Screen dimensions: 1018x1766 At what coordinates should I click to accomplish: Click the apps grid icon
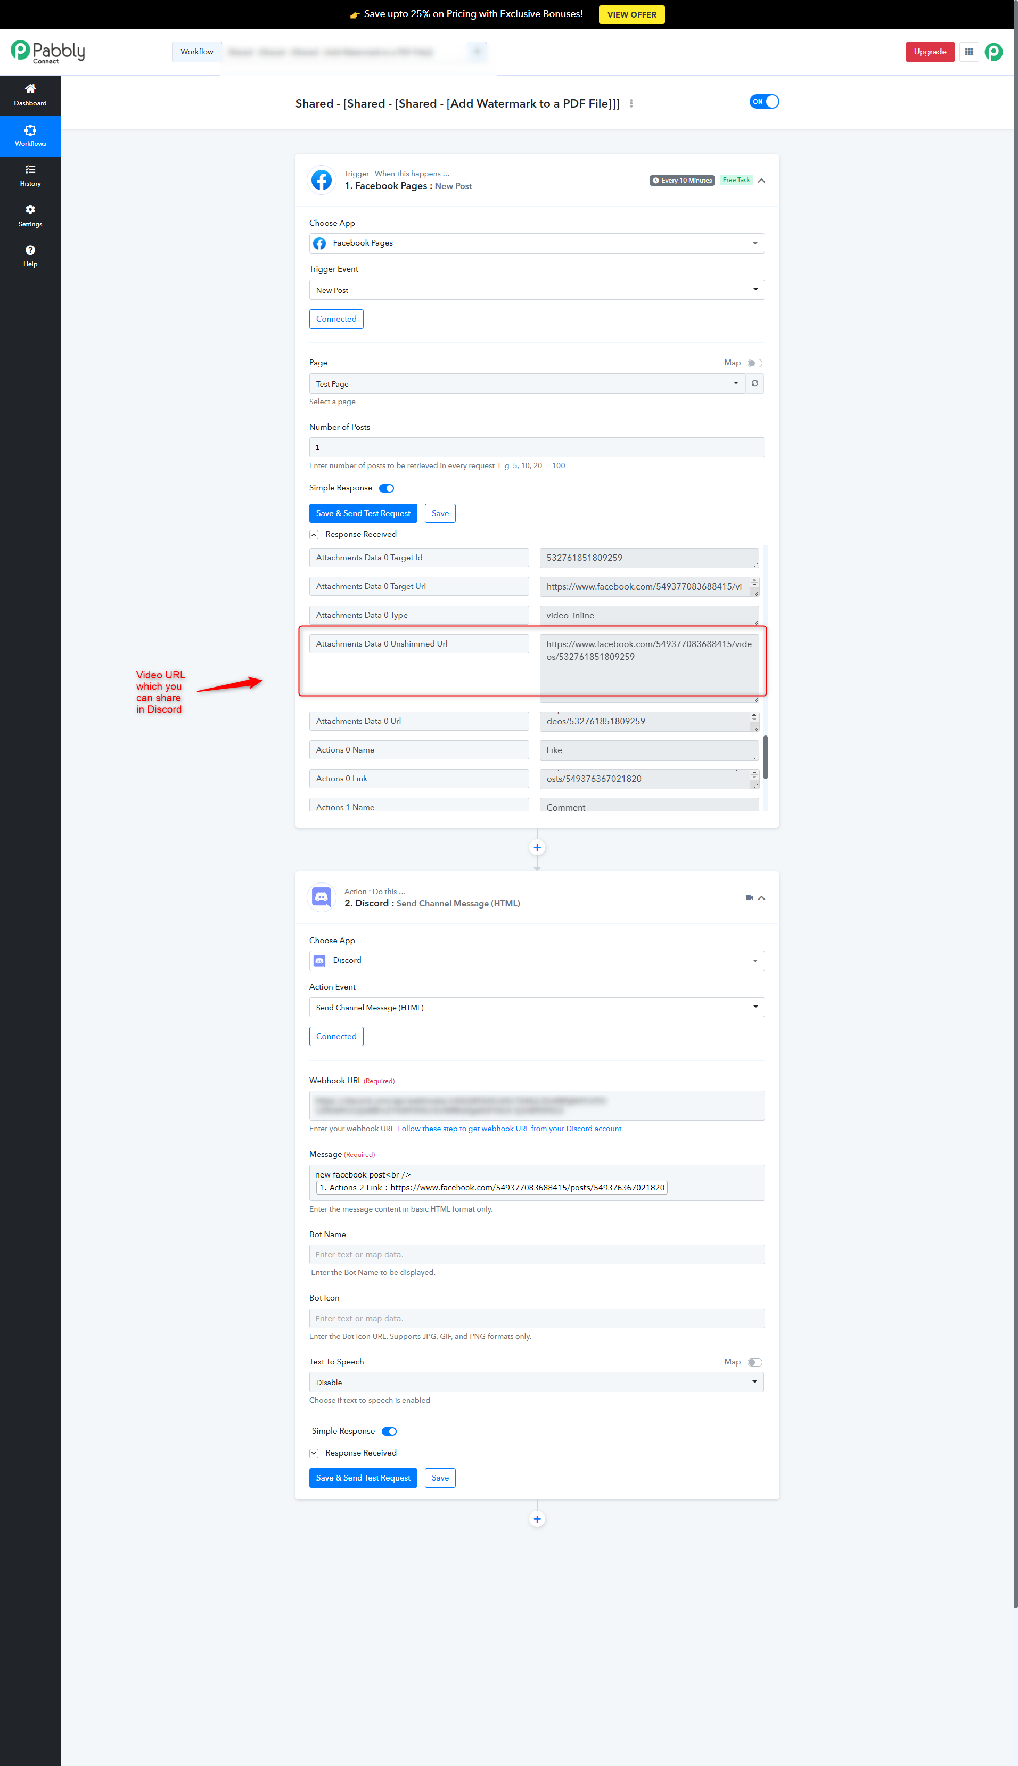[969, 52]
